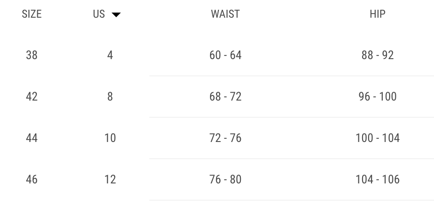
Task: Click the 60 - 64 waist measurement
Action: tap(225, 55)
